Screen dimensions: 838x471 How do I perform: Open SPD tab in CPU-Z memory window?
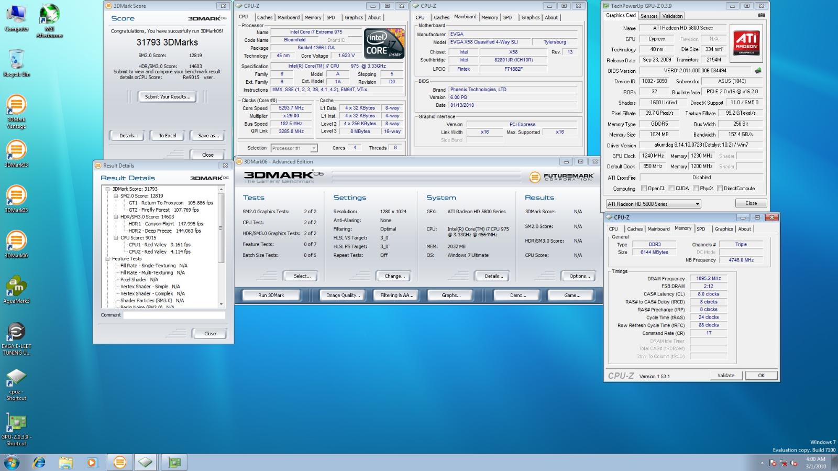click(701, 229)
